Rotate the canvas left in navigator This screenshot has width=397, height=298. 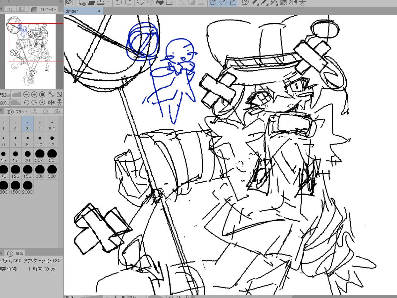pyautogui.click(x=26, y=103)
